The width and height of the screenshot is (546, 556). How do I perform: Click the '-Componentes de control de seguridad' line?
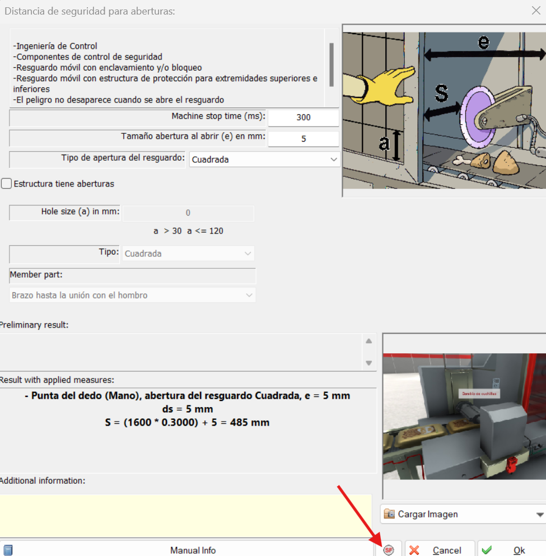pos(87,57)
